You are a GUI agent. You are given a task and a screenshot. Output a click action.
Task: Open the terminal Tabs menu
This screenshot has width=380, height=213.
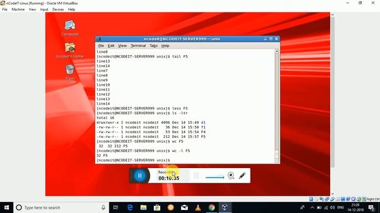point(153,46)
